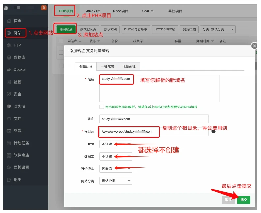Open the software store grid icon
This screenshot has height=213, width=261.
9,155
